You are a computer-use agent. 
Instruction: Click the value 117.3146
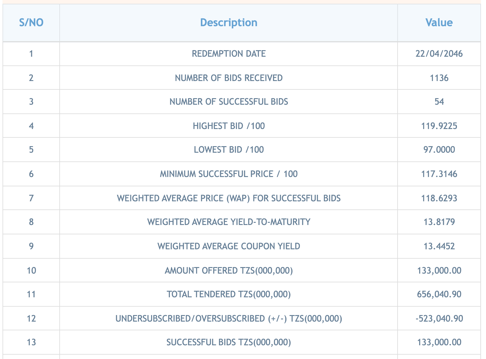[439, 174]
